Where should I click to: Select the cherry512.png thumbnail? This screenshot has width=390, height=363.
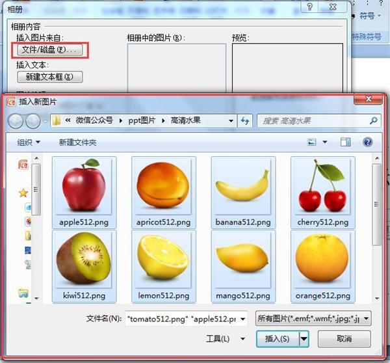[x=323, y=192]
